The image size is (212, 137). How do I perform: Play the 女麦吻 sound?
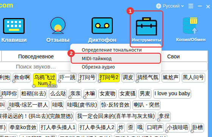click(x=108, y=94)
